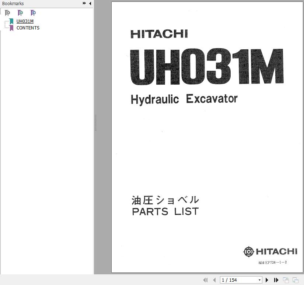Expand Bookmarks panel options with double arrow

click(x=84, y=3)
